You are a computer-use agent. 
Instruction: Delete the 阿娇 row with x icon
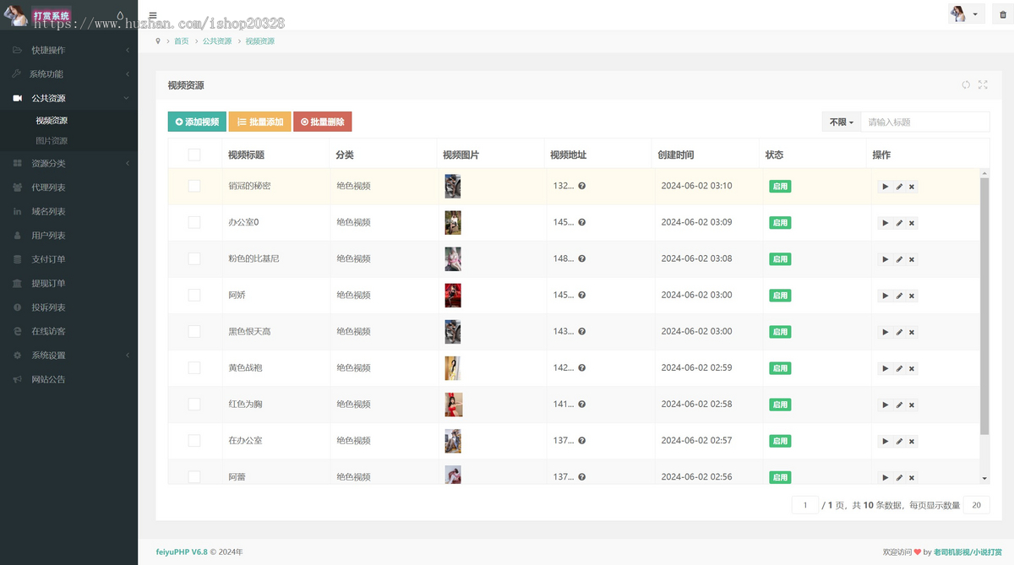pos(912,296)
